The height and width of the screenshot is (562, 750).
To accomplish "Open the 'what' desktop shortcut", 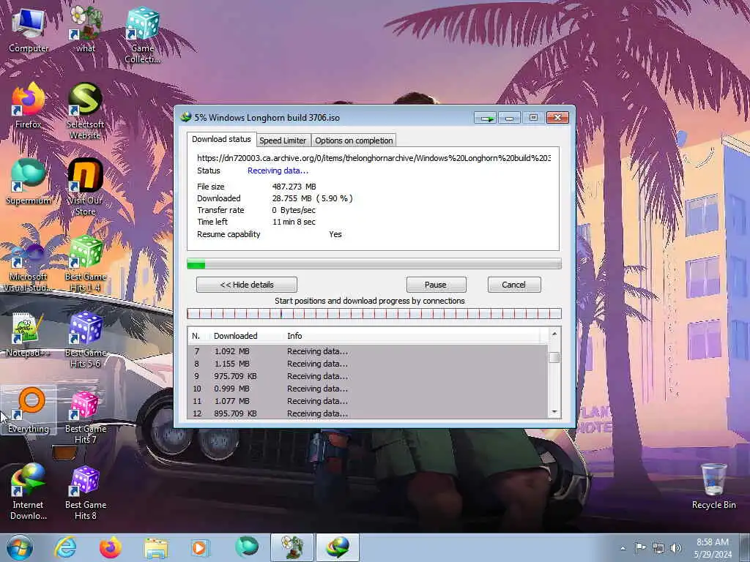I will click(86, 29).
